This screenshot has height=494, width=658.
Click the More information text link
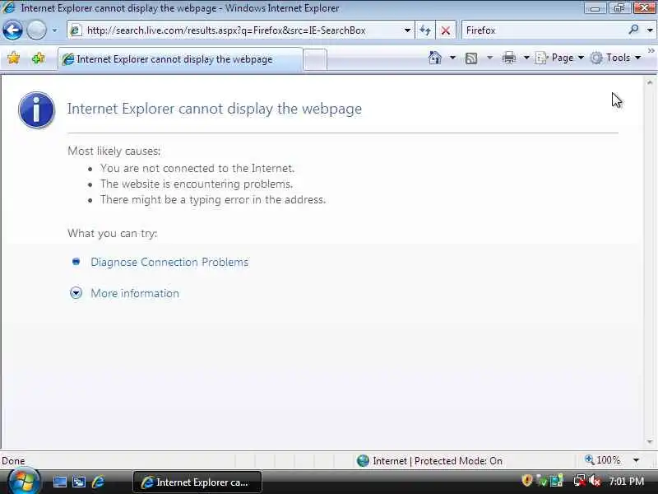coord(135,293)
